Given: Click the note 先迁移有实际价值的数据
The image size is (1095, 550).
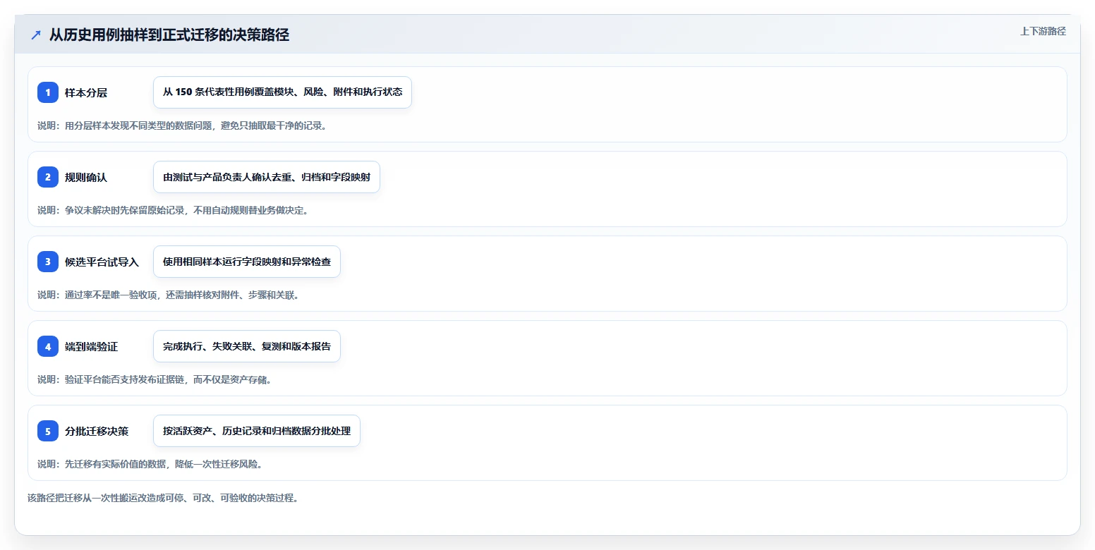Looking at the screenshot, I should point(150,464).
